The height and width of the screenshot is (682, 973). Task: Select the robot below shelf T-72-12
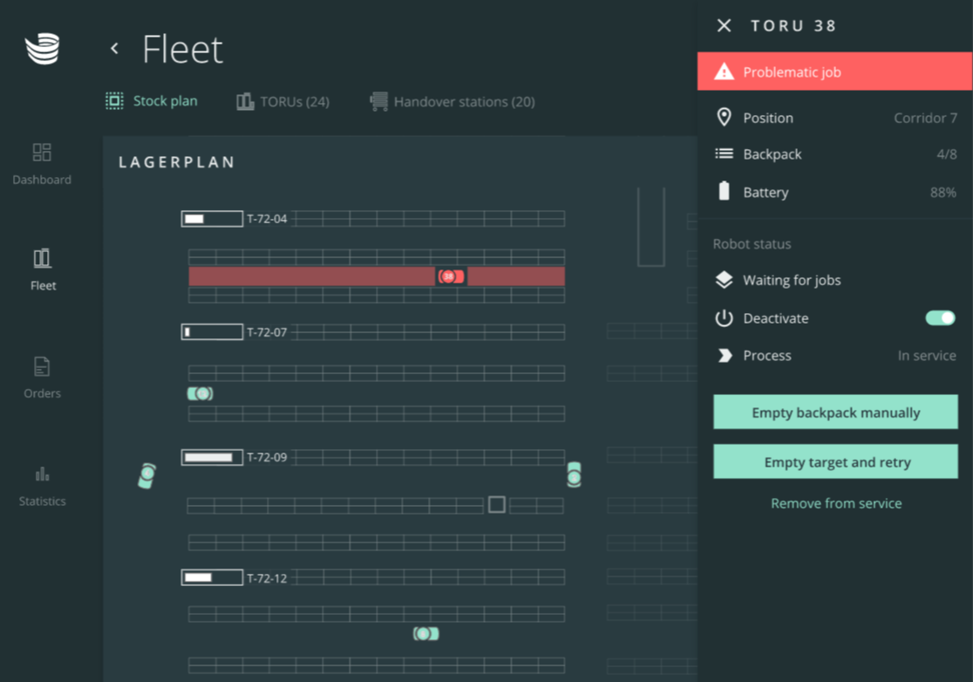pyautogui.click(x=425, y=634)
